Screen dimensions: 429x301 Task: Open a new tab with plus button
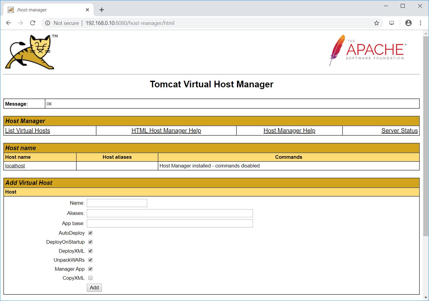[102, 10]
